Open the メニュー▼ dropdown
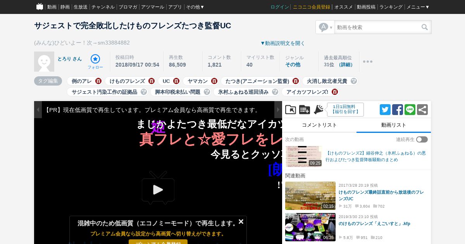The image size is (465, 244). [418, 7]
